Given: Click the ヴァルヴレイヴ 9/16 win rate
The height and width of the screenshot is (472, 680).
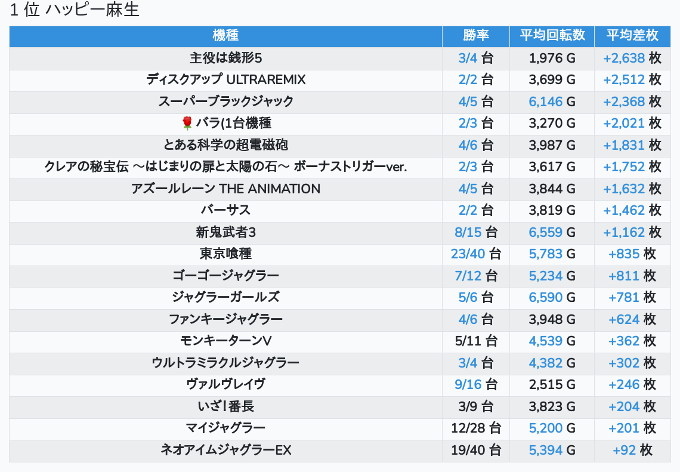Looking at the screenshot, I should click(x=468, y=384).
